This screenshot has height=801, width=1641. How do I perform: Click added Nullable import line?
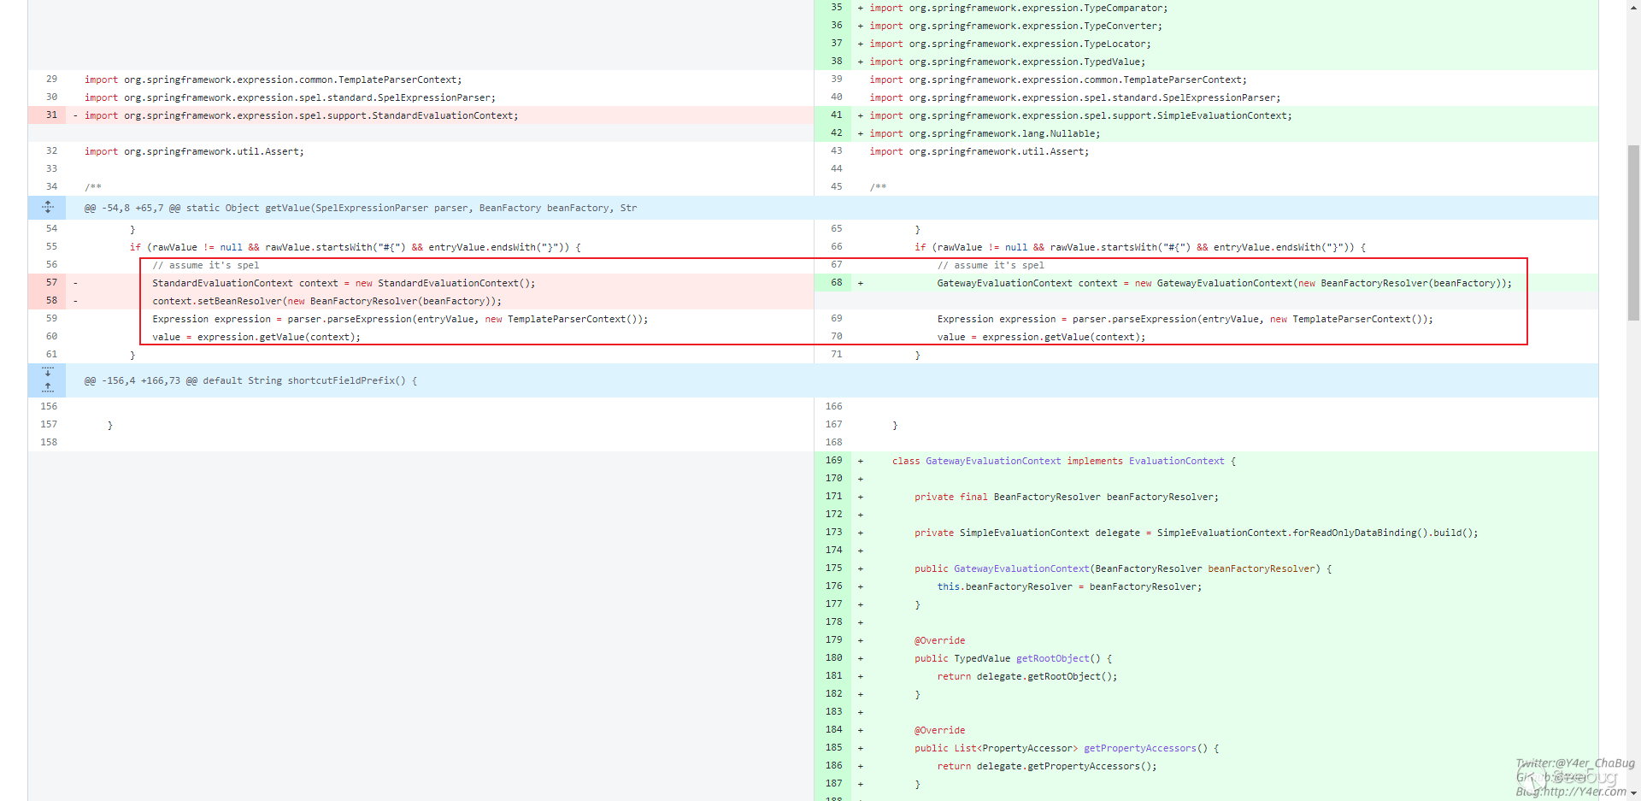click(x=985, y=133)
